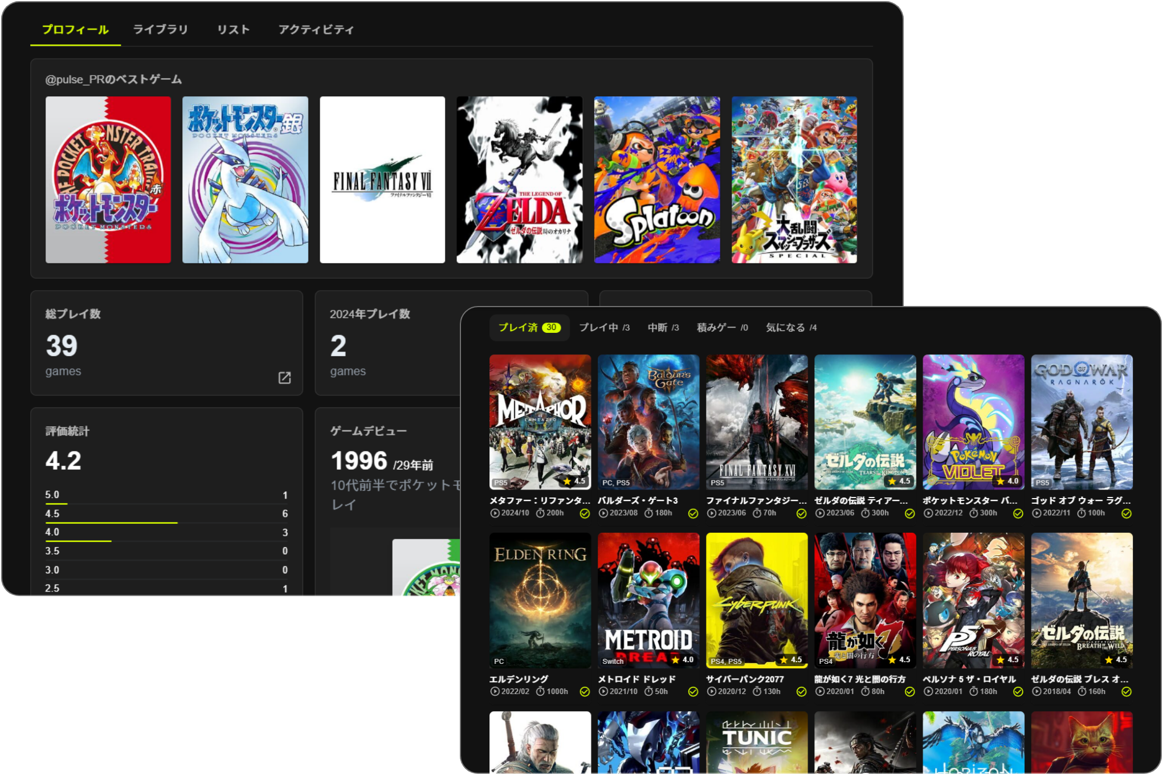Click the 4.0 star badge on Pokemon Violet cover

coord(1007,481)
